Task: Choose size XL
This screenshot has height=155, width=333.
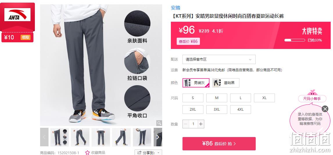Action: click(x=264, y=98)
